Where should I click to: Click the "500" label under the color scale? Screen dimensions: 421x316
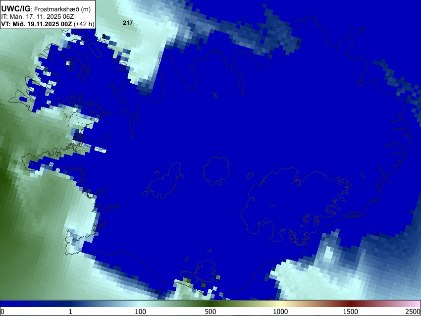click(x=210, y=312)
